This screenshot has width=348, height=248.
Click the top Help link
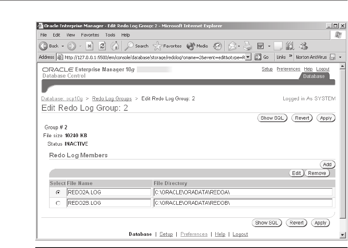(x=308, y=69)
